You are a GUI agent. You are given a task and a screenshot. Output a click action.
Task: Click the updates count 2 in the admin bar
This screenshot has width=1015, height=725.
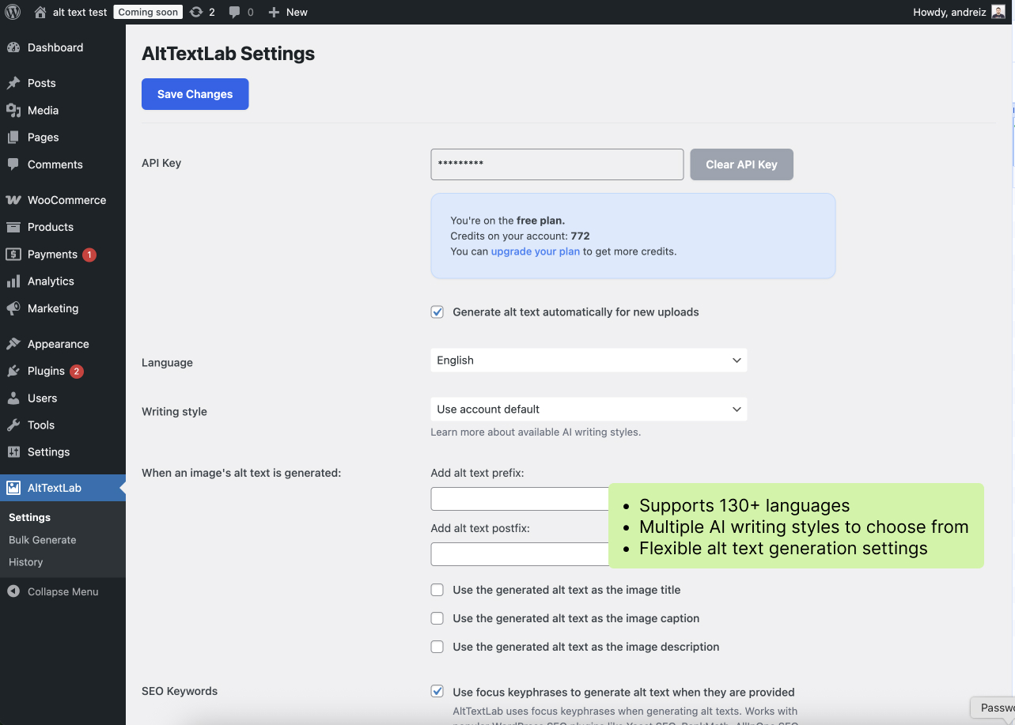(212, 12)
